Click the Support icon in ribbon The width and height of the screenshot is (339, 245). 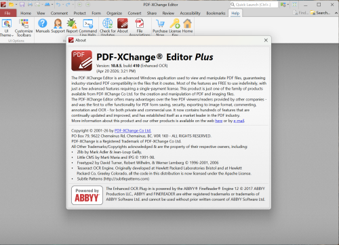[58, 23]
